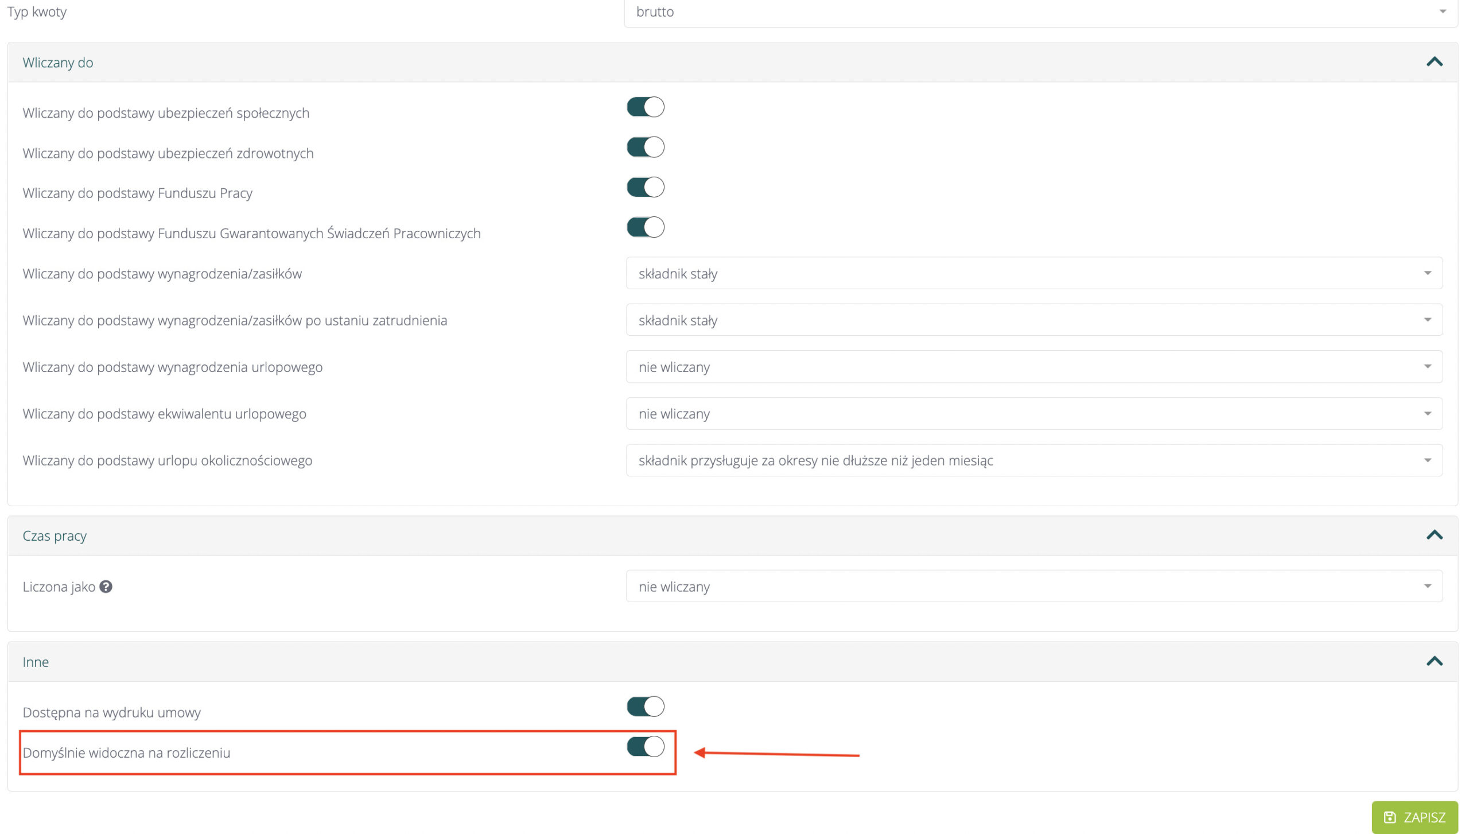This screenshot has width=1469, height=834.
Task: Click the green ZAPISZ save button
Action: coord(1414,817)
